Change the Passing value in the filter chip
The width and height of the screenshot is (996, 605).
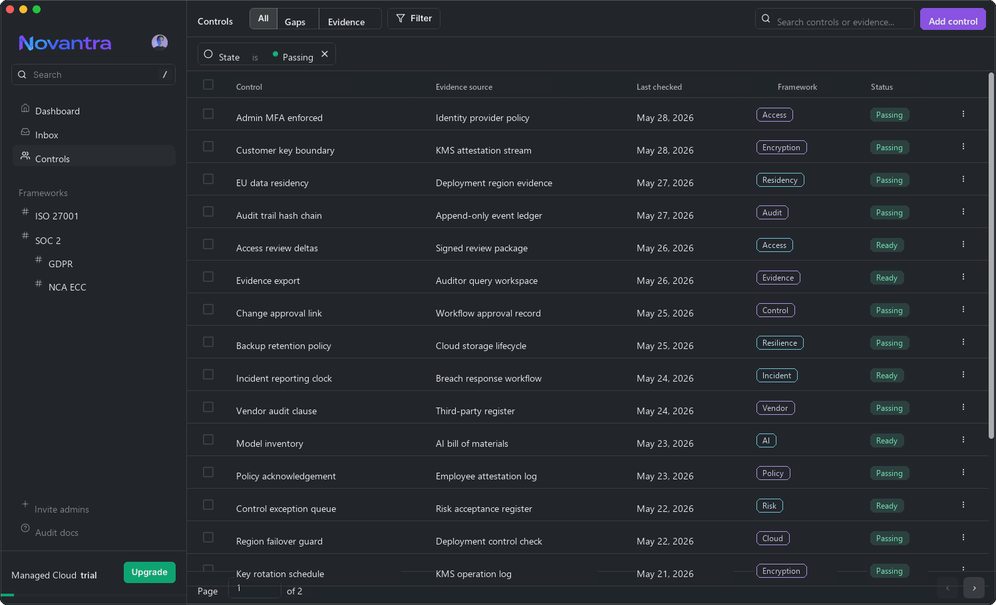[x=293, y=55]
